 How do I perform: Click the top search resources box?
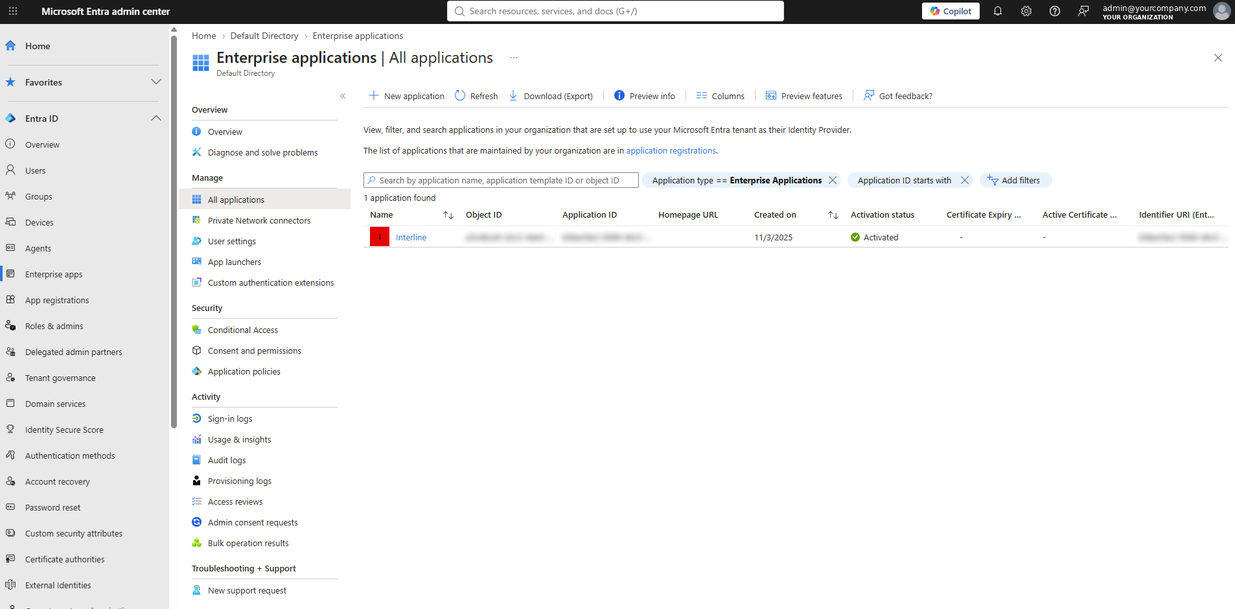pyautogui.click(x=616, y=11)
